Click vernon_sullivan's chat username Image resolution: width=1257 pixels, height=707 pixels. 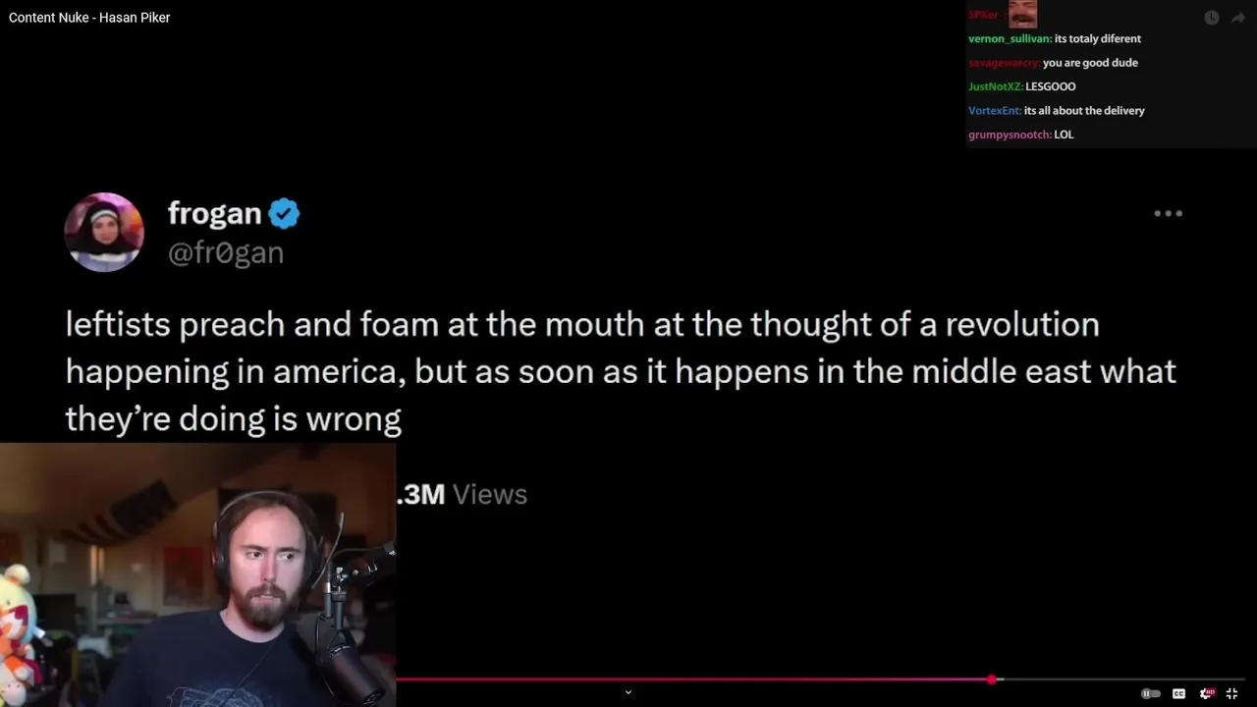point(1011,39)
